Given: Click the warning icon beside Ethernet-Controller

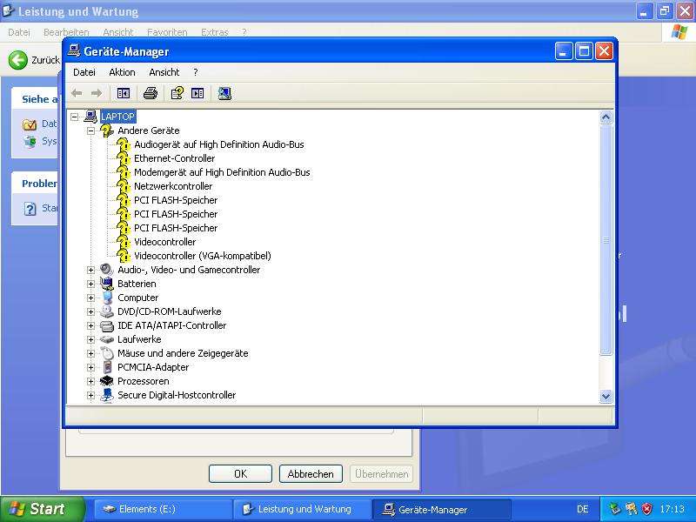Looking at the screenshot, I should pyautogui.click(x=124, y=158).
